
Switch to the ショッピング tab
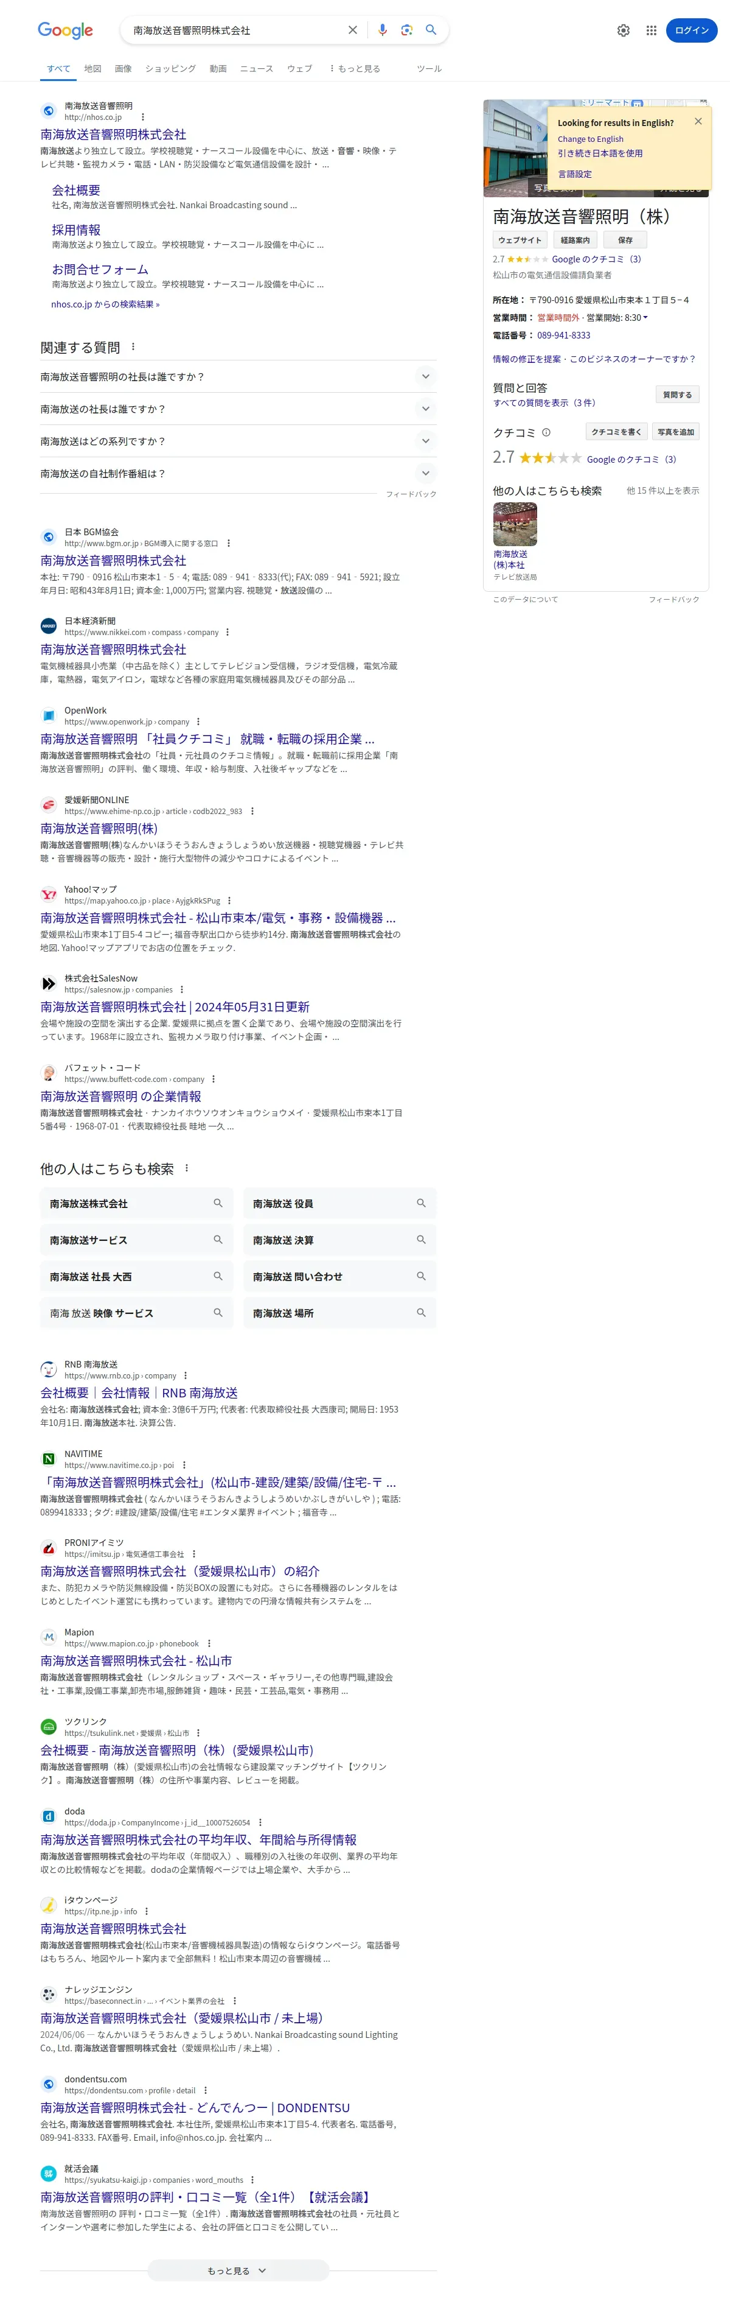click(x=171, y=69)
